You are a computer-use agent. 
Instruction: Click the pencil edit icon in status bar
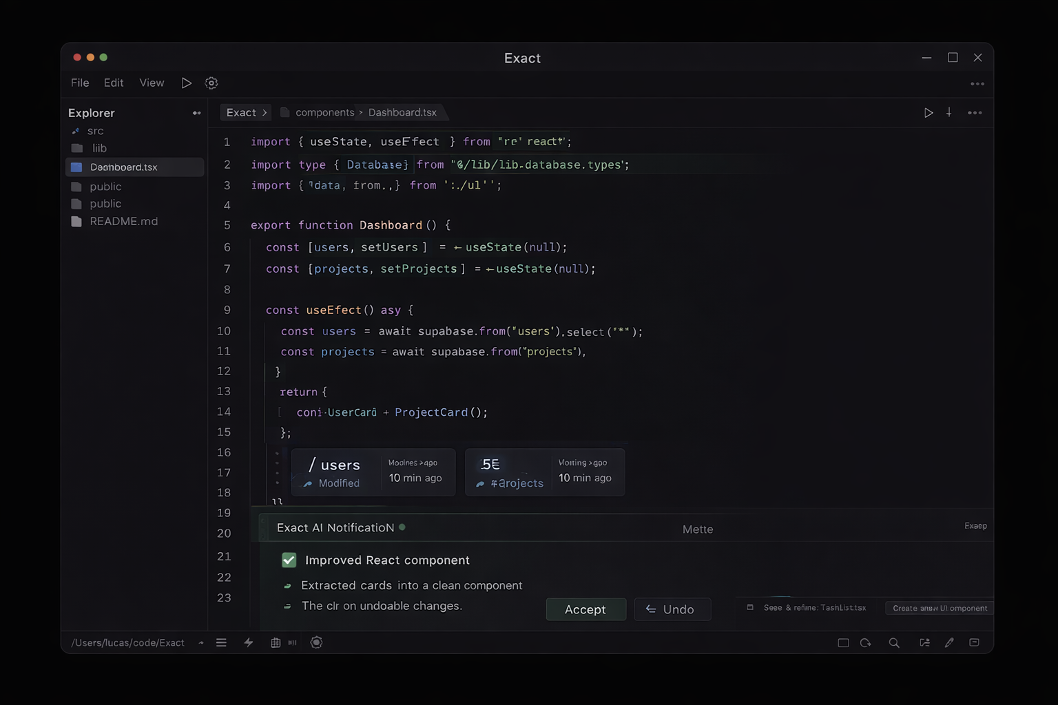tap(949, 643)
